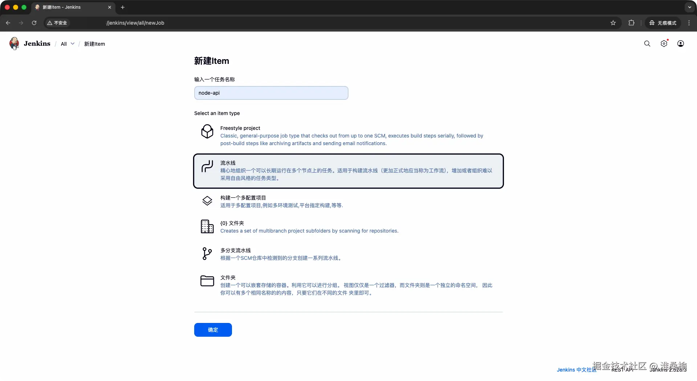The width and height of the screenshot is (697, 381).
Task: Select the 流水线 pipeline icon
Action: tap(207, 166)
